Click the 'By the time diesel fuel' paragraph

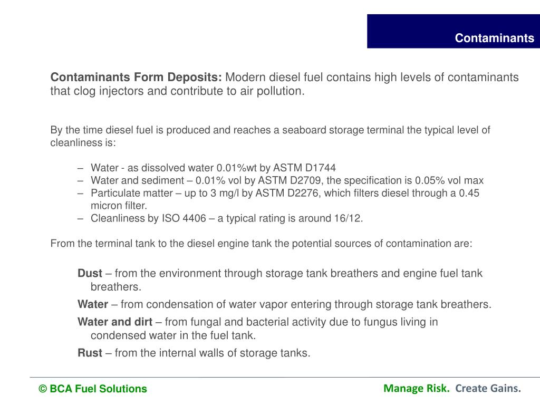271,137
